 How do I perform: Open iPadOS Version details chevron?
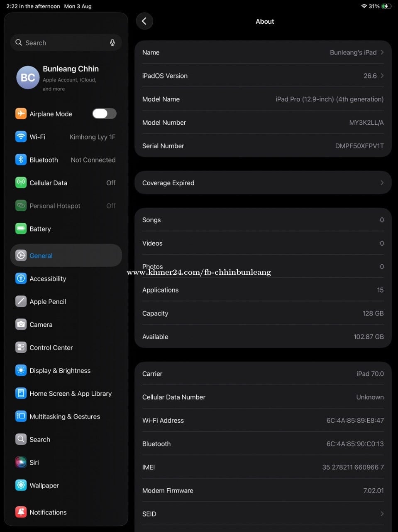pos(382,76)
